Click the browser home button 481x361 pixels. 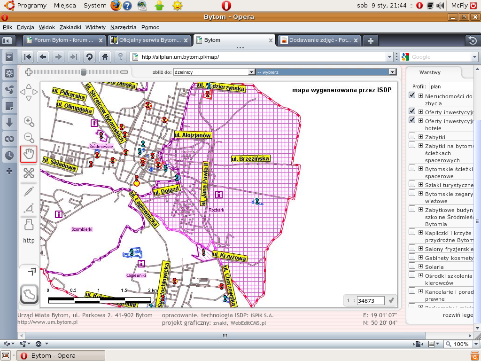tap(105, 57)
